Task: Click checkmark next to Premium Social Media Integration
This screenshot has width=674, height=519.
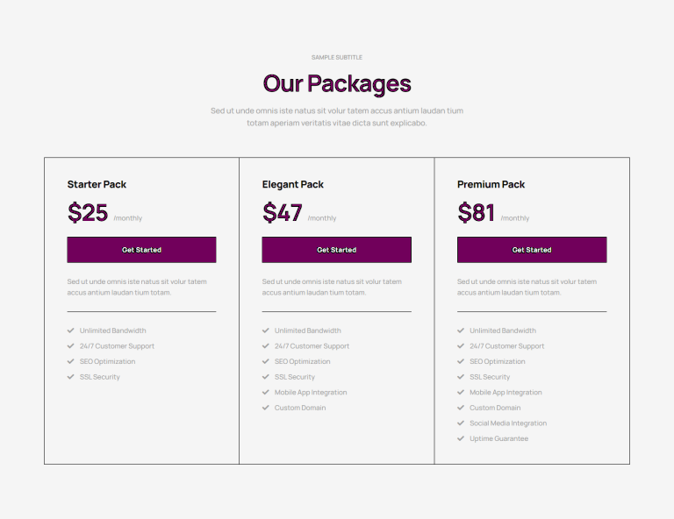Action: coord(461,423)
